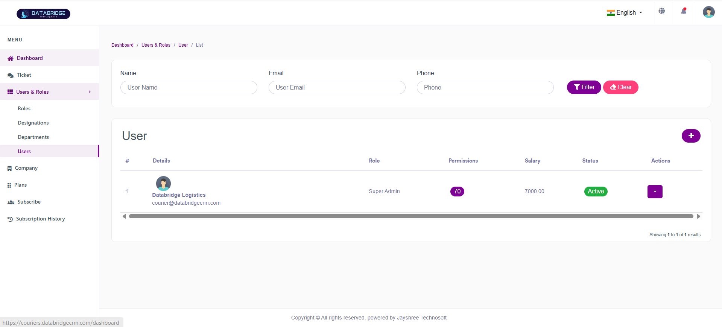Click the Status column header
Screen dimensions: 722x327
590,161
